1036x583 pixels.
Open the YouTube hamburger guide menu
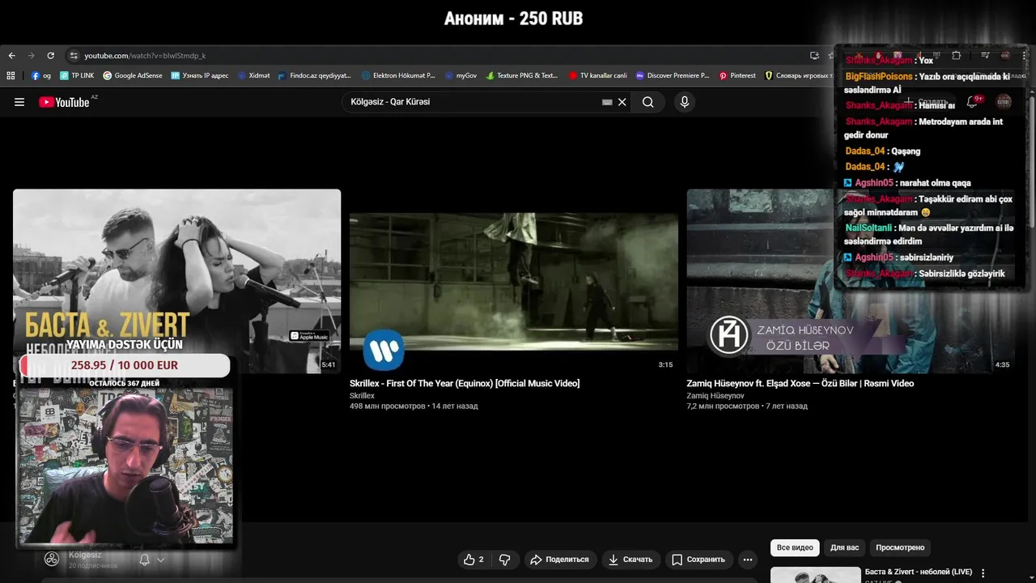pyautogui.click(x=19, y=102)
